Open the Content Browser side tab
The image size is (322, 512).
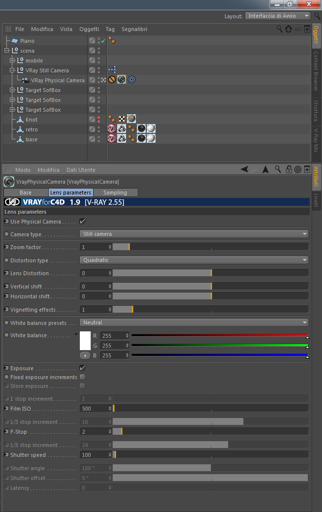point(316,71)
